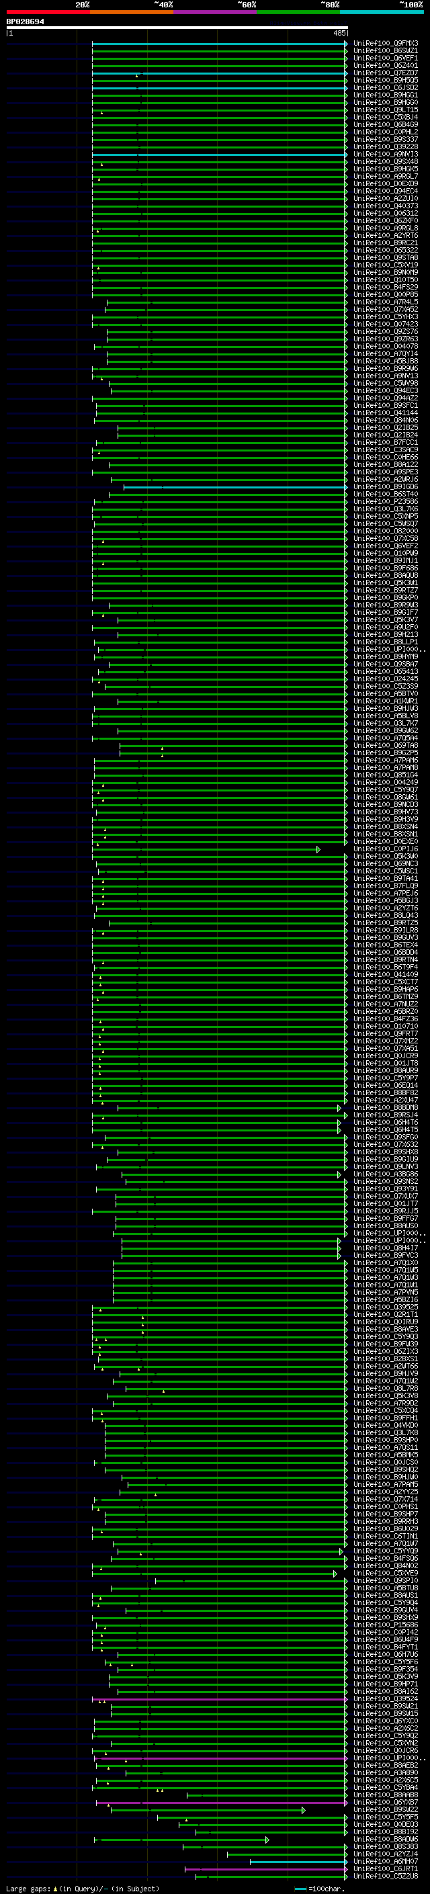The image size is (430, 1894).
Task: Click the white query ruler bar from 1 to 485
Action: tap(177, 28)
